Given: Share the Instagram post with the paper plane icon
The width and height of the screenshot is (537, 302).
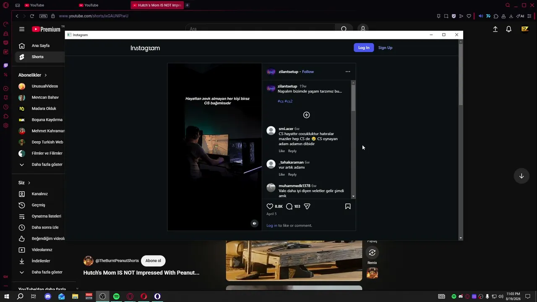Looking at the screenshot, I should (x=307, y=206).
